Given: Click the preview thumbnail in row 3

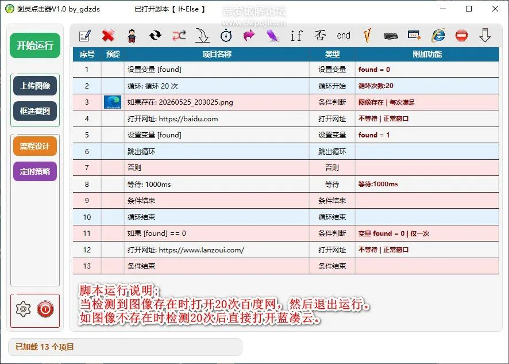Looking at the screenshot, I should pos(113,102).
